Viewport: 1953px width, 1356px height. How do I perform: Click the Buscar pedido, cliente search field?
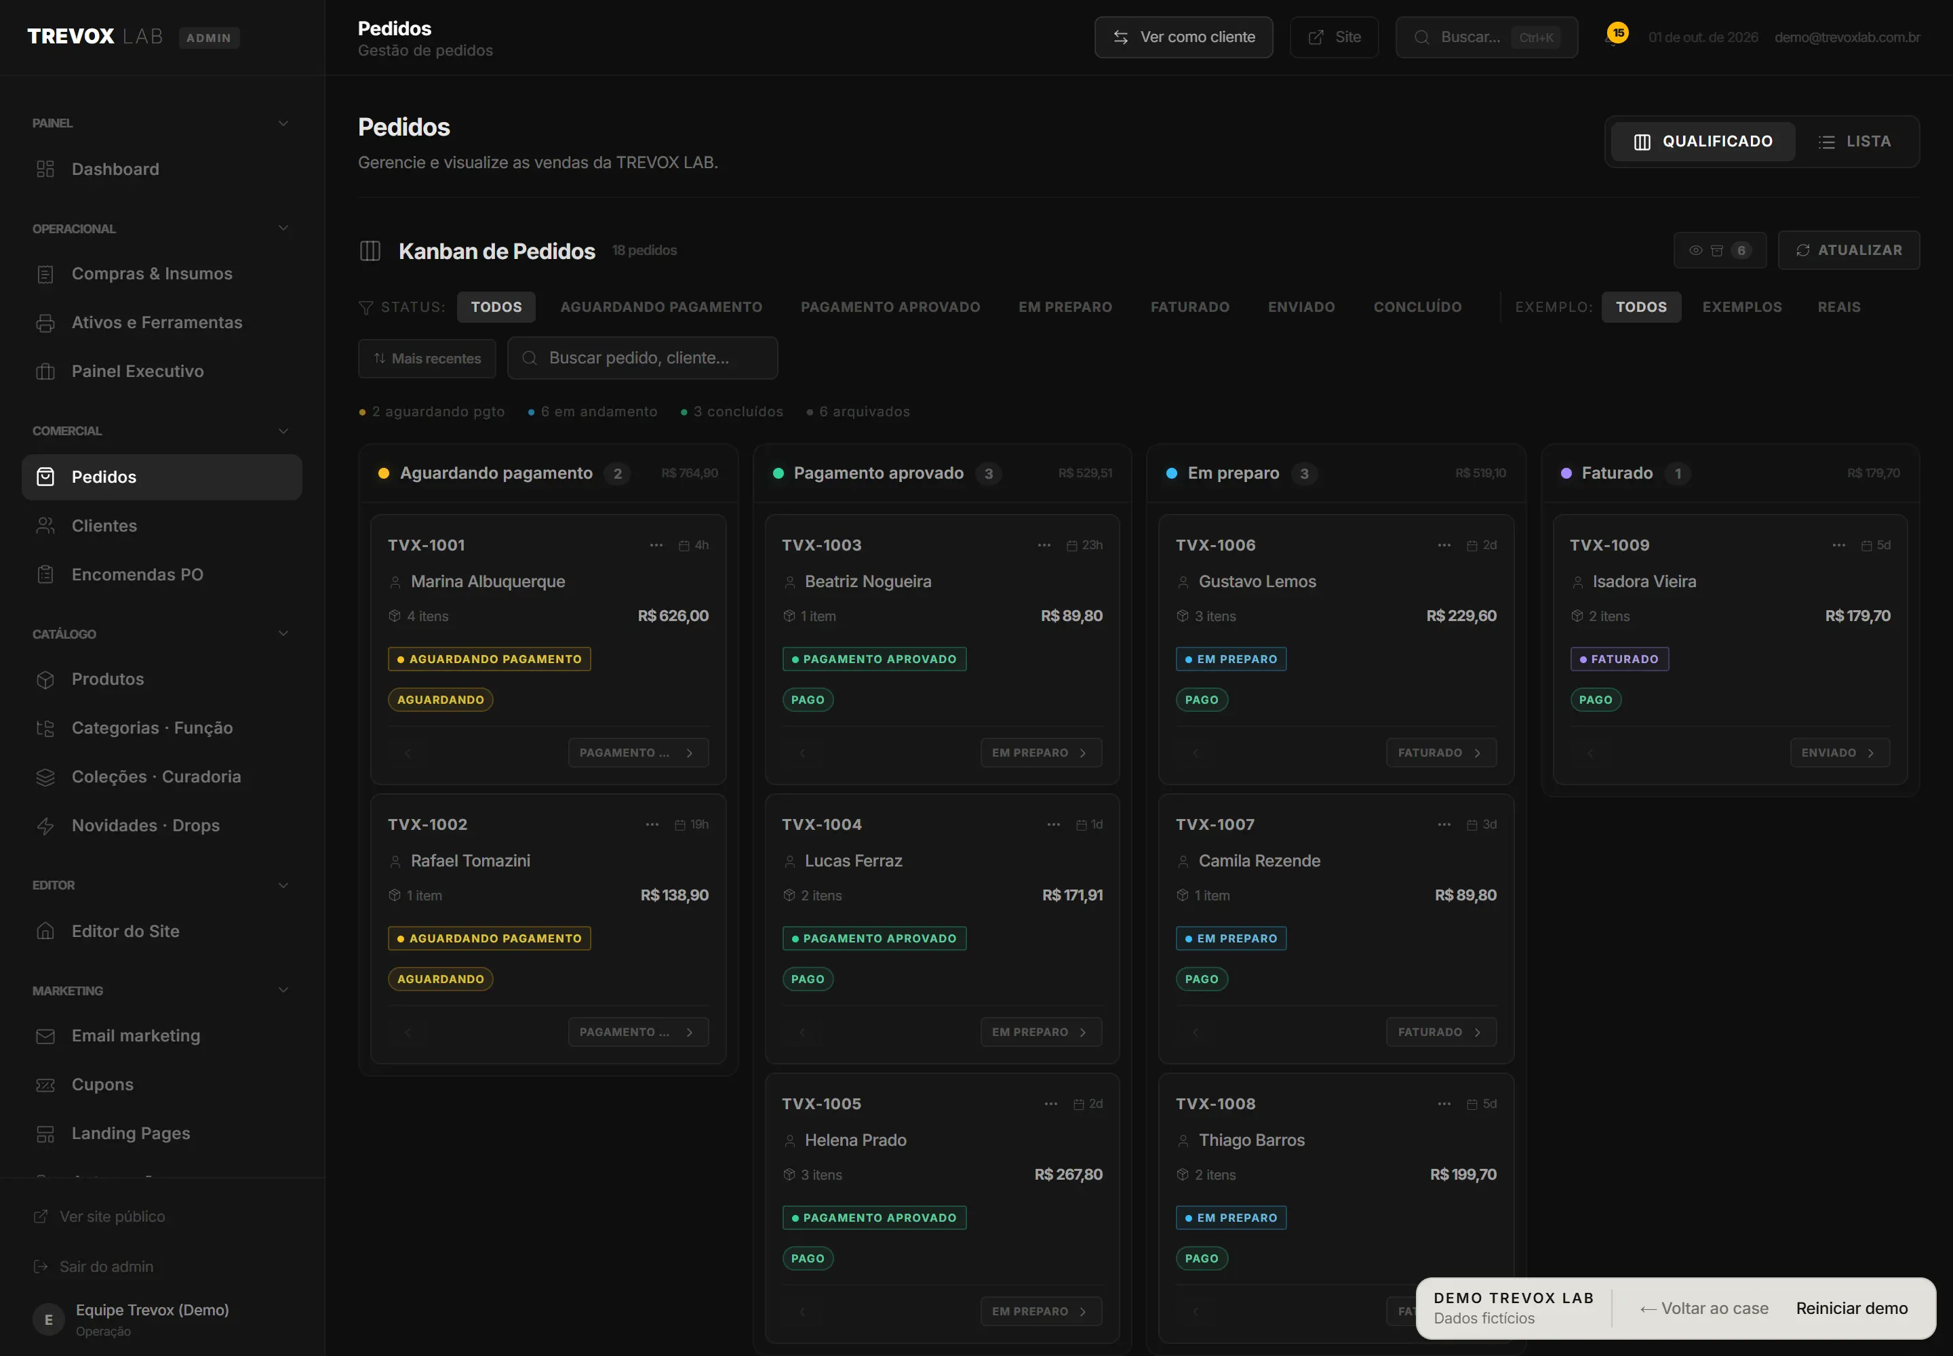(x=642, y=359)
